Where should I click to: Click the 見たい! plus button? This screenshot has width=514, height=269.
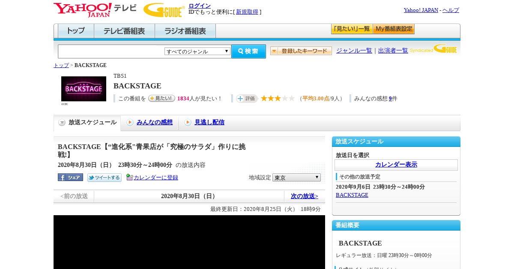tap(161, 98)
